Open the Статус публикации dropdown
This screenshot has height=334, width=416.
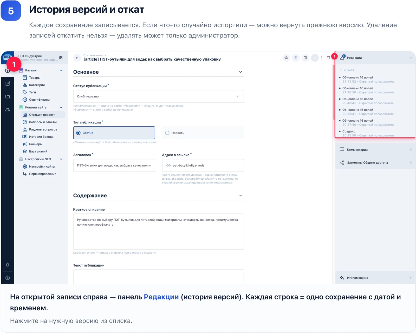coord(159,96)
